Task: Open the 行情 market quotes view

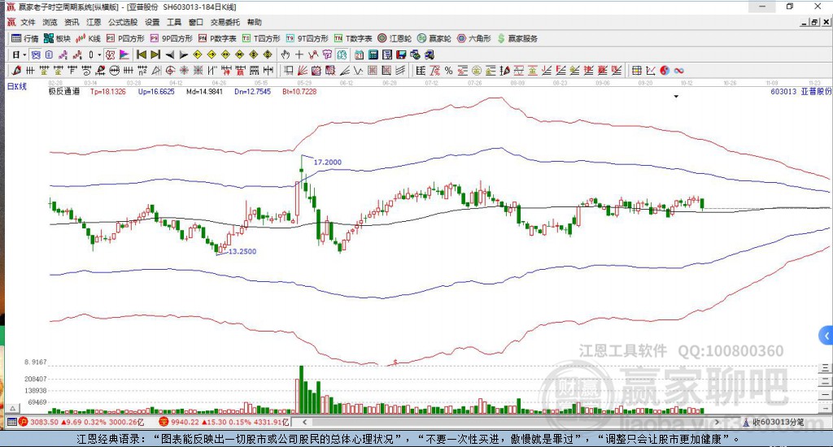Action: pos(25,38)
